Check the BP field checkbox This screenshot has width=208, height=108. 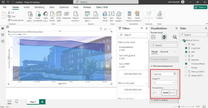[186, 56]
